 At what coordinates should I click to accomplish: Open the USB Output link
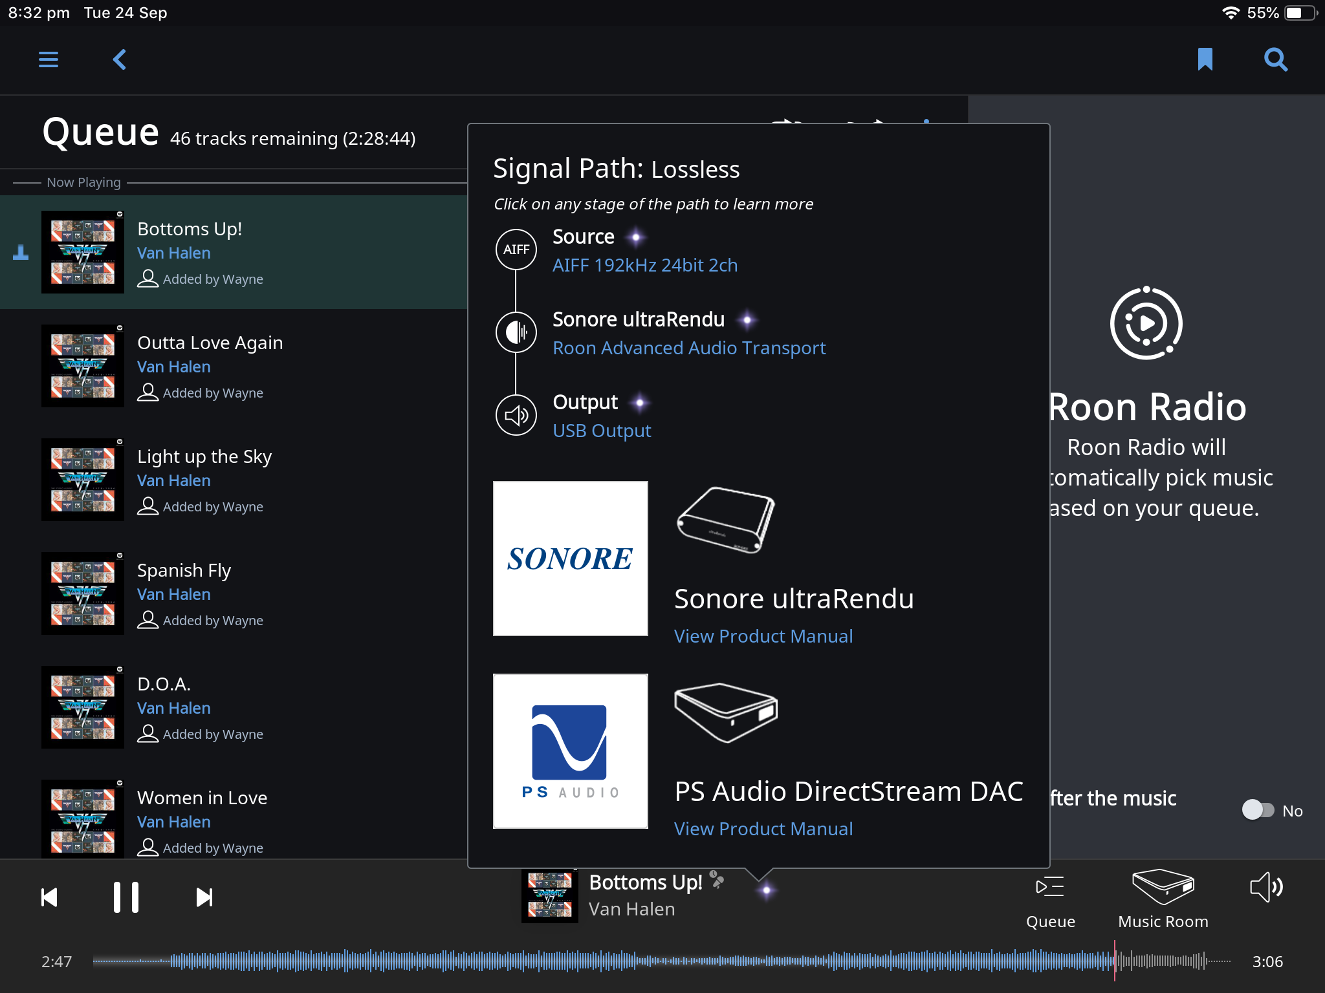click(x=602, y=431)
